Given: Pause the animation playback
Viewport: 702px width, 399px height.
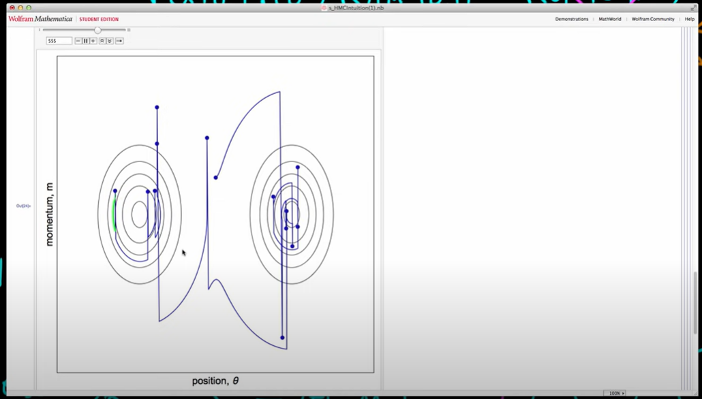Looking at the screenshot, I should pos(85,41).
